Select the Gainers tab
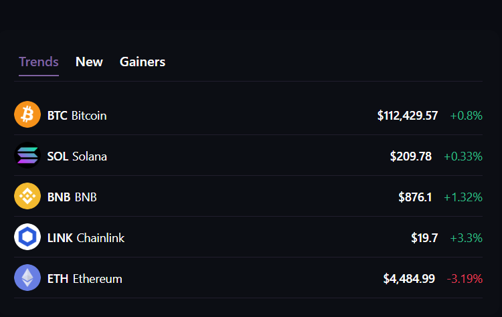This screenshot has height=317, width=502. (143, 62)
